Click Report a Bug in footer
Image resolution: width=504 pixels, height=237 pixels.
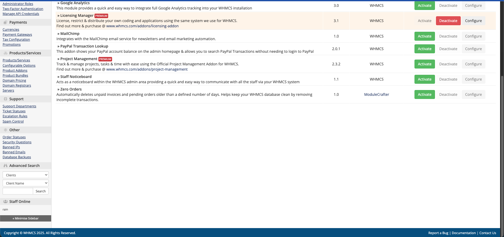click(438, 233)
